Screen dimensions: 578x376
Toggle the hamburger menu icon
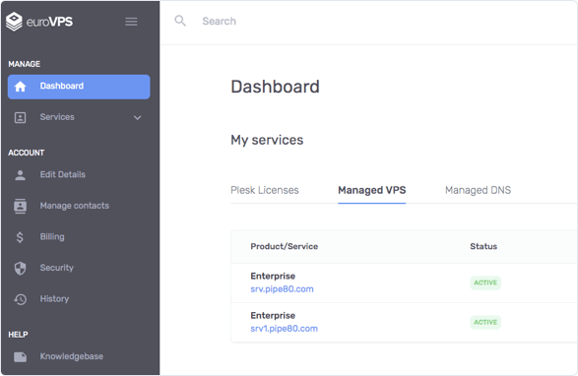click(131, 22)
